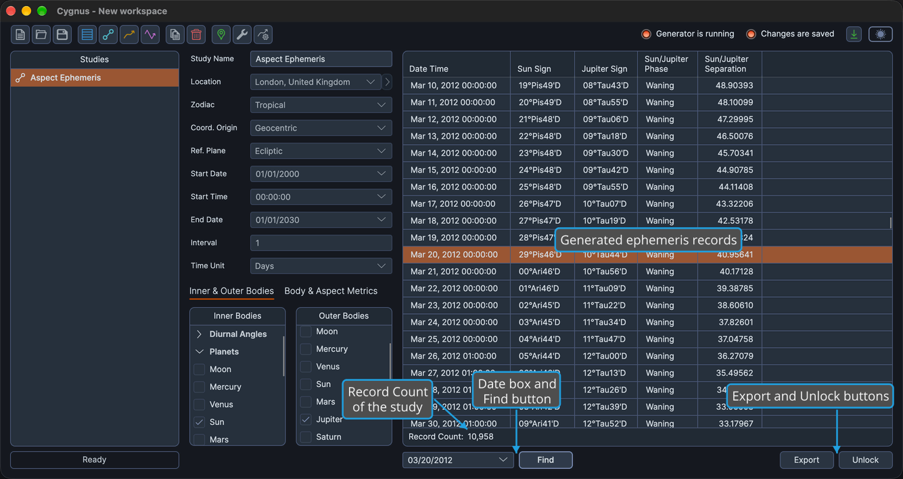The image size is (903, 479).
Task: Select the Mar 21, 2012 row
Action: point(647,271)
